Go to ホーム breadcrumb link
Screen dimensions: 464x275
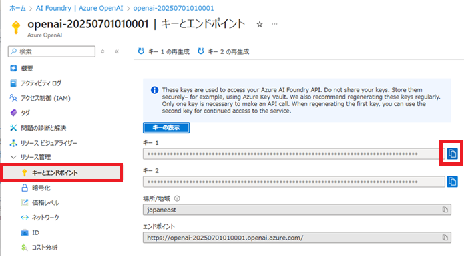point(17,8)
